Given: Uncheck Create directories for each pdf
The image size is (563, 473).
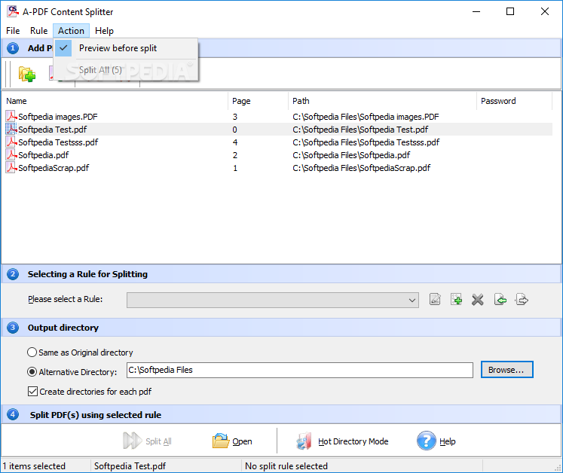Looking at the screenshot, I should 32,391.
